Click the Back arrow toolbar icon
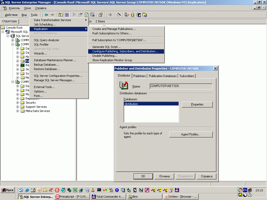267x200 pixels. pyautogui.click(x=46, y=15)
